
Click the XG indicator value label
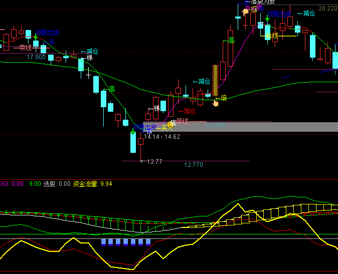(11, 184)
